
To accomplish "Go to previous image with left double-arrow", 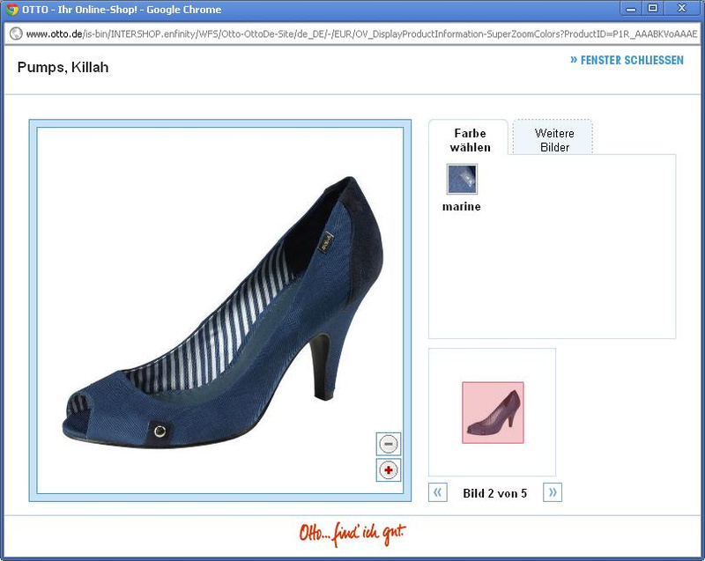I will pos(438,492).
